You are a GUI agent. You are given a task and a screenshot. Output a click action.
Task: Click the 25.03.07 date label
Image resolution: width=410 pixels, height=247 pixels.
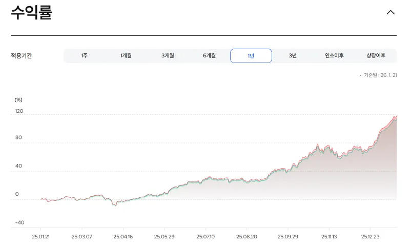pyautogui.click(x=82, y=237)
